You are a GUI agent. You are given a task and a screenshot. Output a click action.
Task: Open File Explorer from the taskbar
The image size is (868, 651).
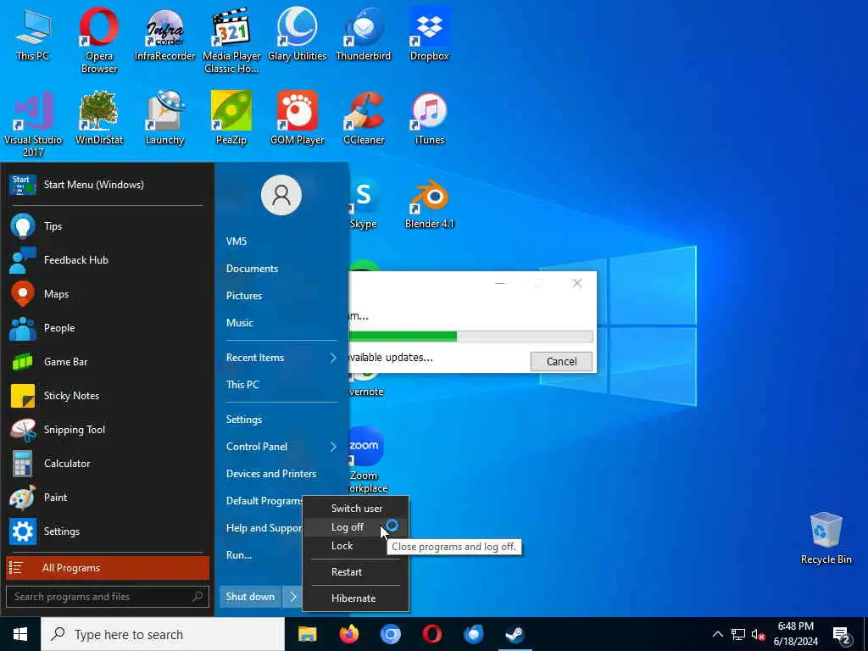click(307, 634)
